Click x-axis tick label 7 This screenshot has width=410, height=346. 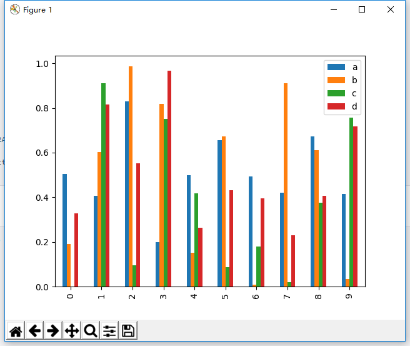[x=287, y=297]
